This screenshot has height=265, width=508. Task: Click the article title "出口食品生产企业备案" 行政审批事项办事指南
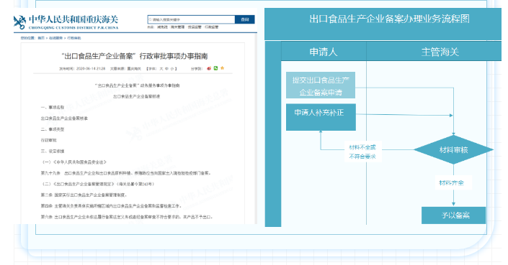click(135, 56)
